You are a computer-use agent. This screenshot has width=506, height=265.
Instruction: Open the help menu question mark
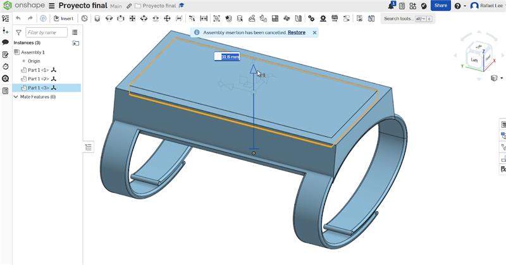[x=457, y=6]
